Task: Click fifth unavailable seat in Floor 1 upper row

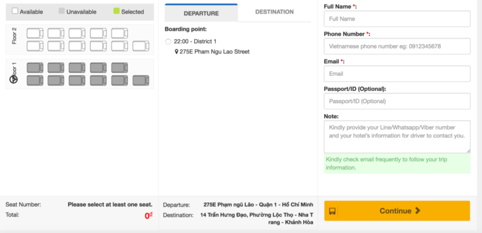Action: [x=119, y=67]
